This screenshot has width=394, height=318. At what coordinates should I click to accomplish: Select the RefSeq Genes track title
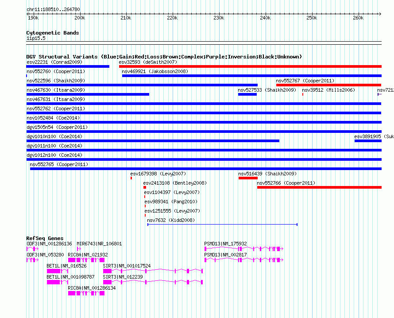click(x=45, y=238)
